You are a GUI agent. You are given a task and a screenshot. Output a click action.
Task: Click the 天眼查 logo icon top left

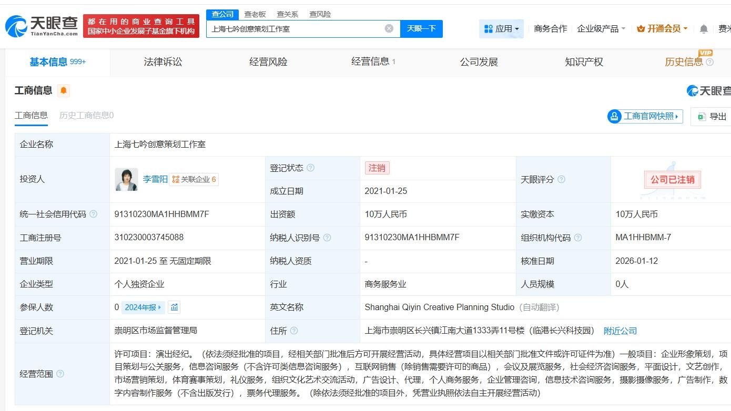(17, 26)
